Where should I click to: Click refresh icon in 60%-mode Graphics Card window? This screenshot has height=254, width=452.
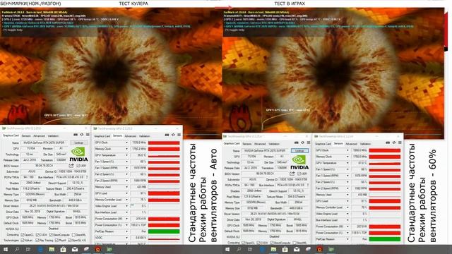point(303,143)
